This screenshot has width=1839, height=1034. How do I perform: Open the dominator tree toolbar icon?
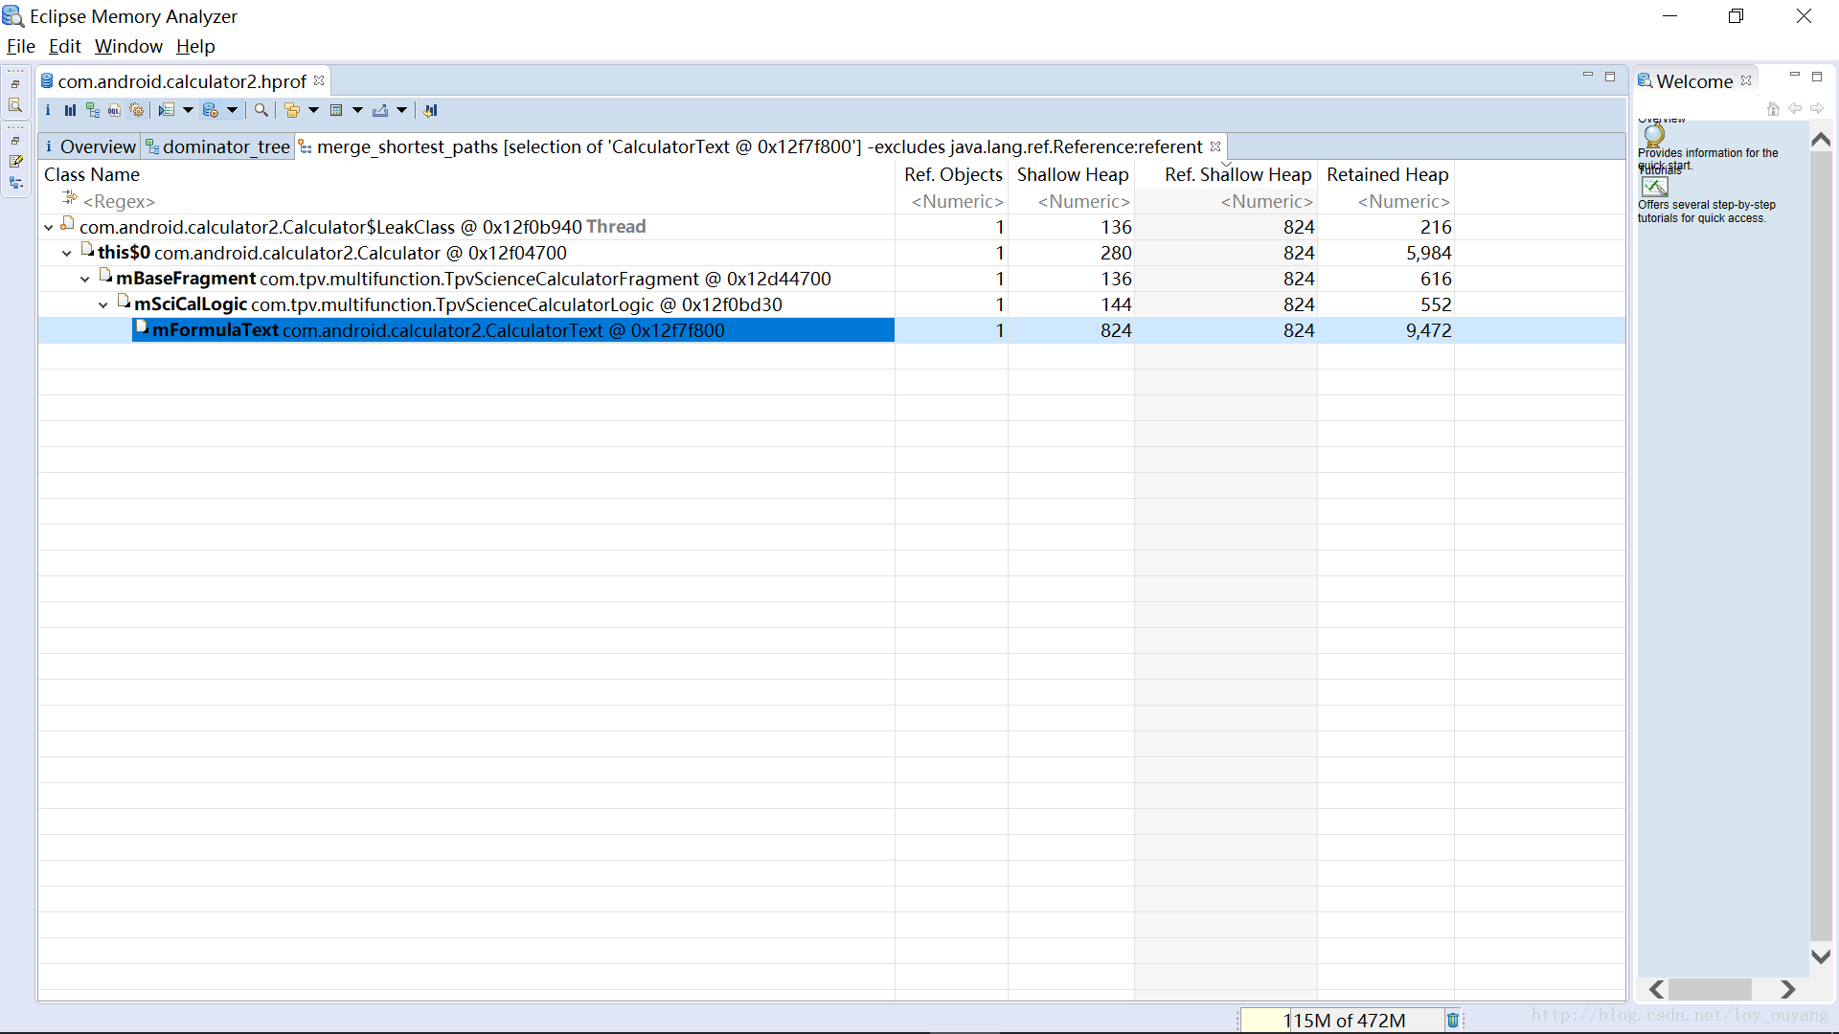coord(92,110)
